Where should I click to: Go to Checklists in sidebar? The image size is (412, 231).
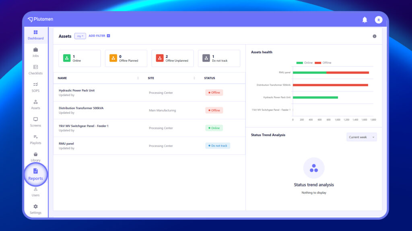pos(35,70)
